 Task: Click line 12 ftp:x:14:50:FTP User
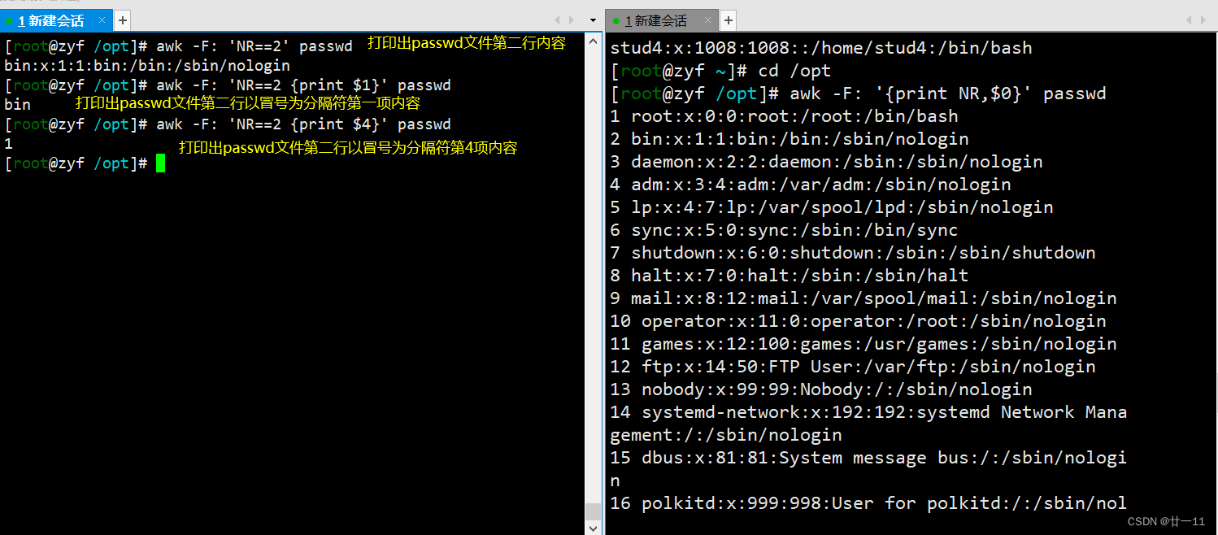(853, 367)
